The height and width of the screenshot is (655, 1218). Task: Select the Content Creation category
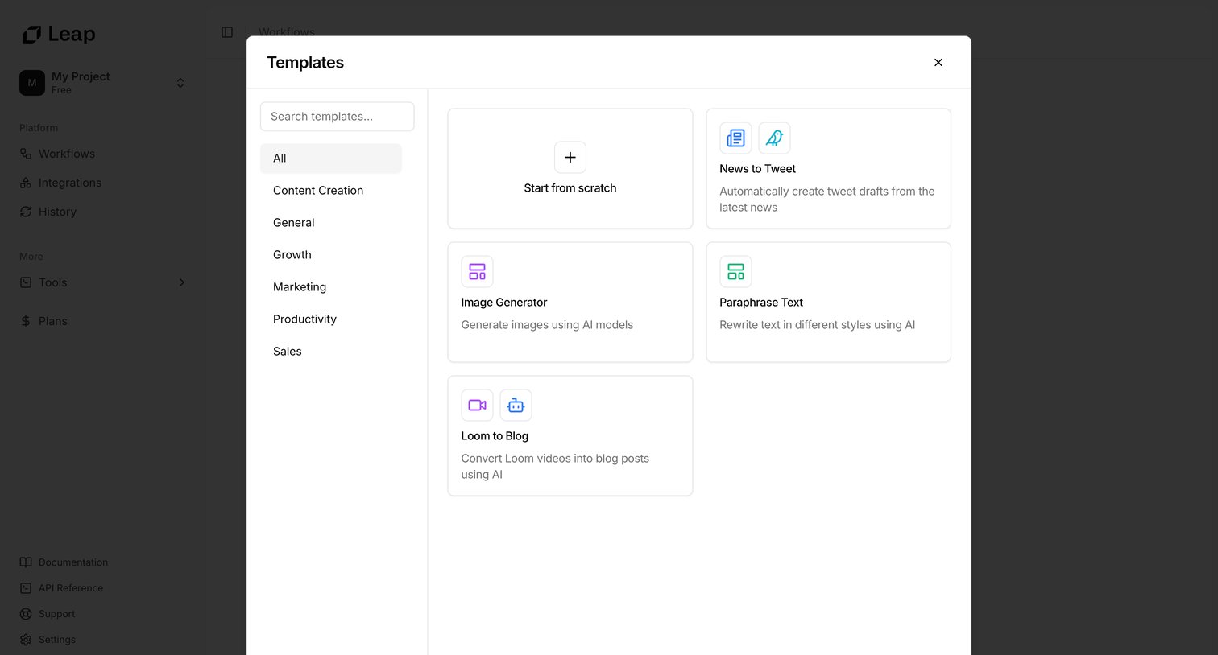(x=331, y=191)
